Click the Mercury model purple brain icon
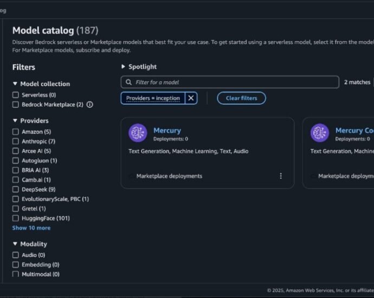Screen dimensions: 374x298 (x=138, y=133)
